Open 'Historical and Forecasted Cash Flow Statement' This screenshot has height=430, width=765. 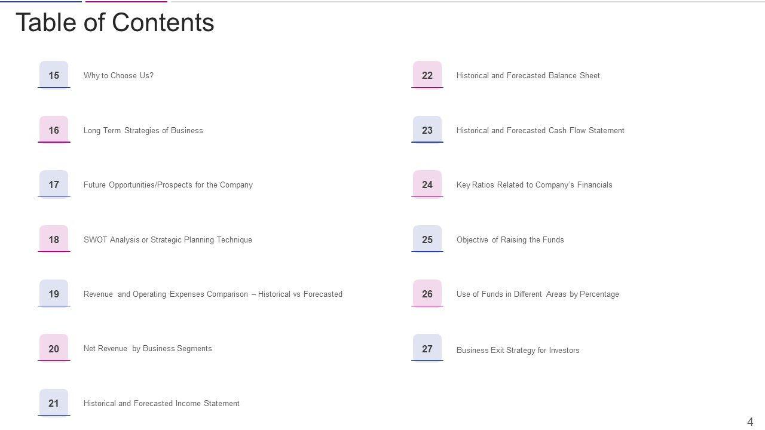pyautogui.click(x=540, y=131)
